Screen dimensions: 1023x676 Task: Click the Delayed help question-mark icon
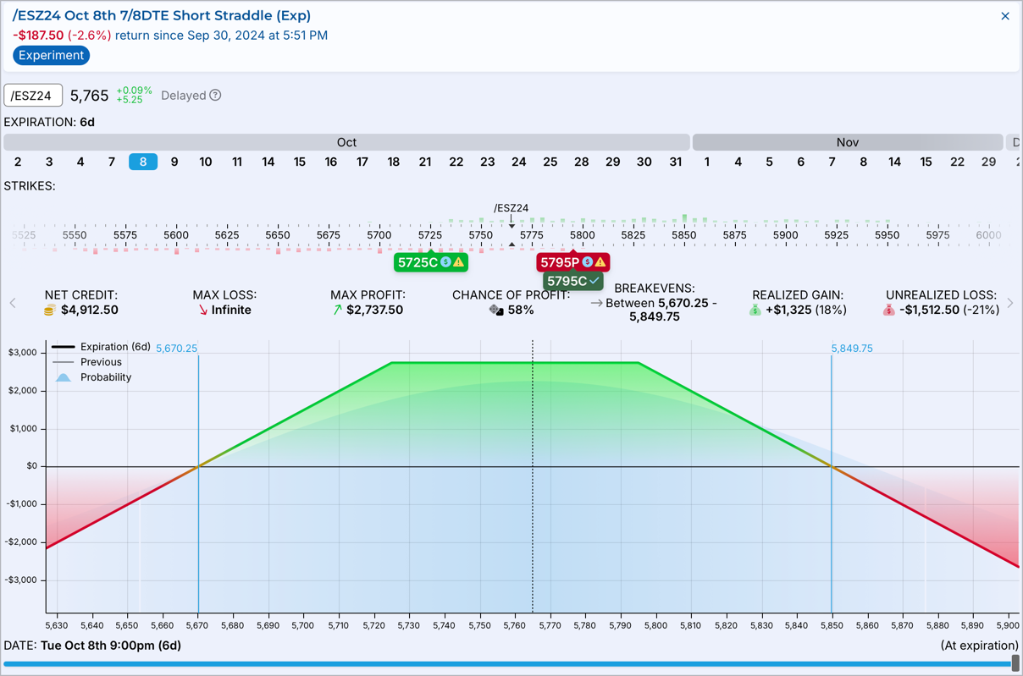coord(216,96)
